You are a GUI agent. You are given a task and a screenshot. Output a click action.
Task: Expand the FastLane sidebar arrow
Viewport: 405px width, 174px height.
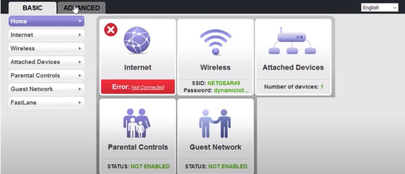pyautogui.click(x=80, y=103)
